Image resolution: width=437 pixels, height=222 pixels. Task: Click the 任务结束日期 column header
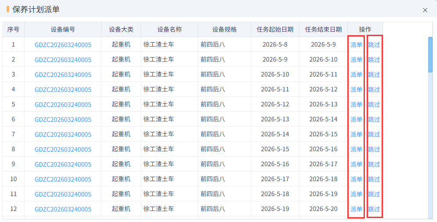[323, 29]
